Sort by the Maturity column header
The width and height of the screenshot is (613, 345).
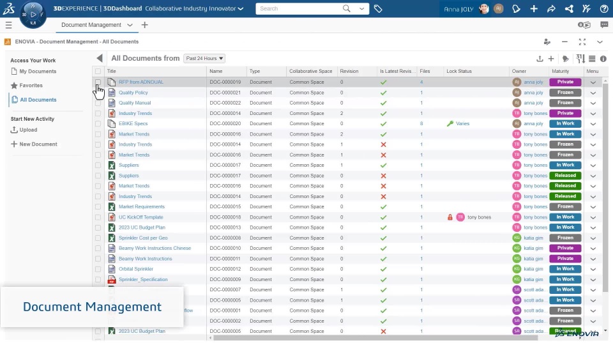(x=560, y=71)
